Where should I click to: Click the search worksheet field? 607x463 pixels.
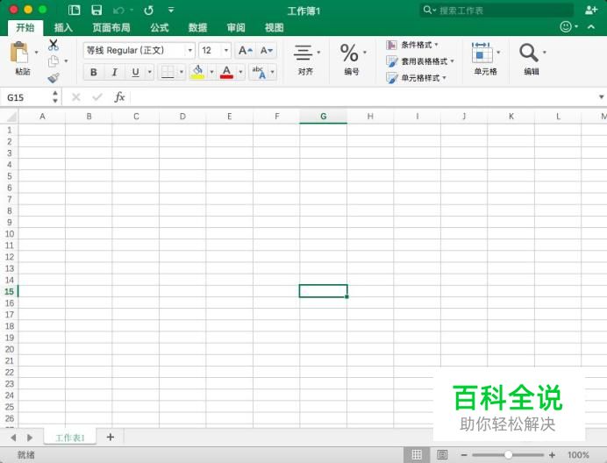coord(496,10)
